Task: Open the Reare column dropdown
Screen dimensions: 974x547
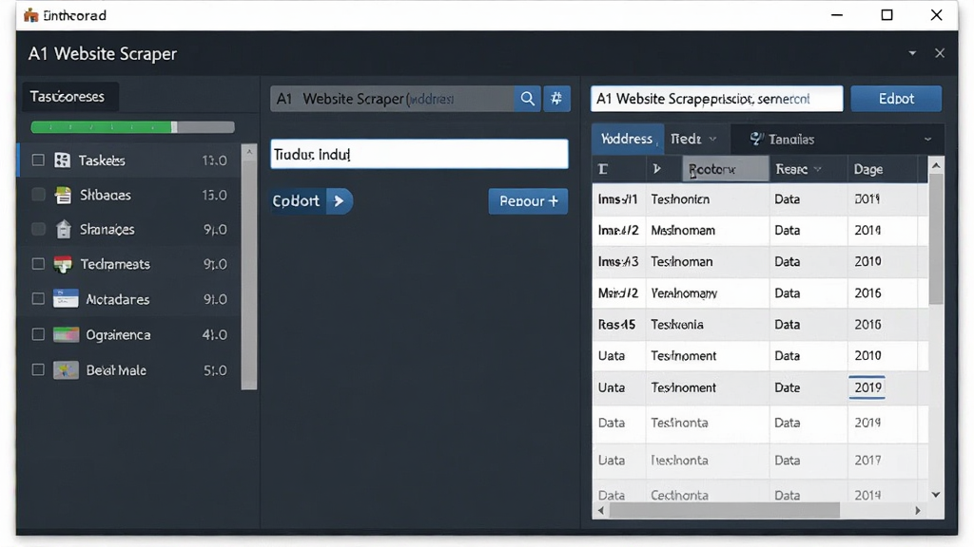Action: (x=817, y=169)
